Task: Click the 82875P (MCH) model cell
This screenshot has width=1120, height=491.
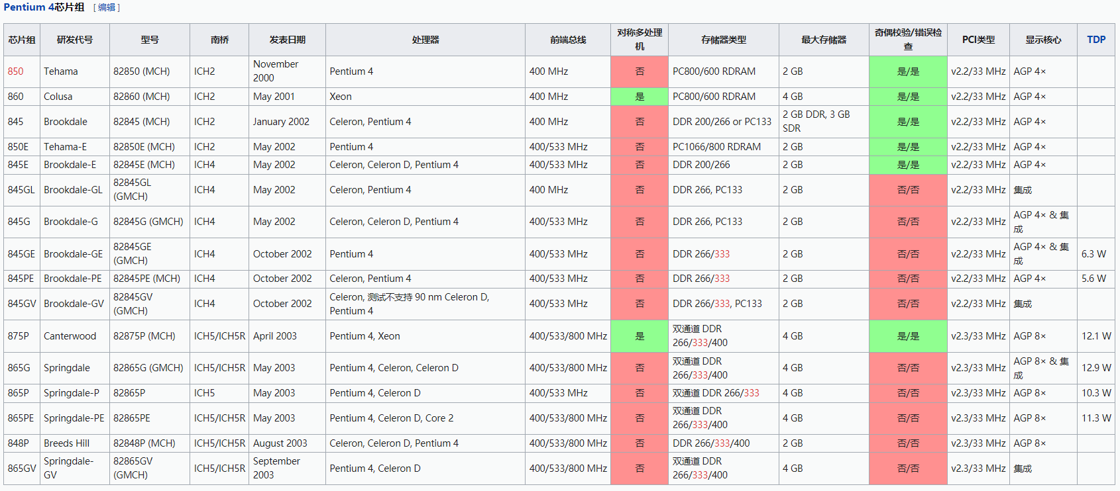Action: coord(150,336)
